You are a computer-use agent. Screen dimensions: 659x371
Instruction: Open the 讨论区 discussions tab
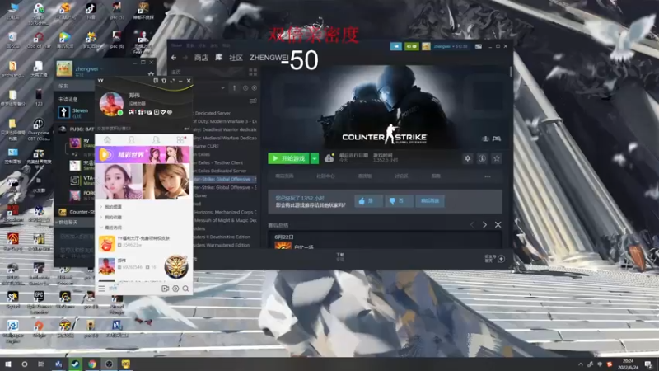coord(401,176)
